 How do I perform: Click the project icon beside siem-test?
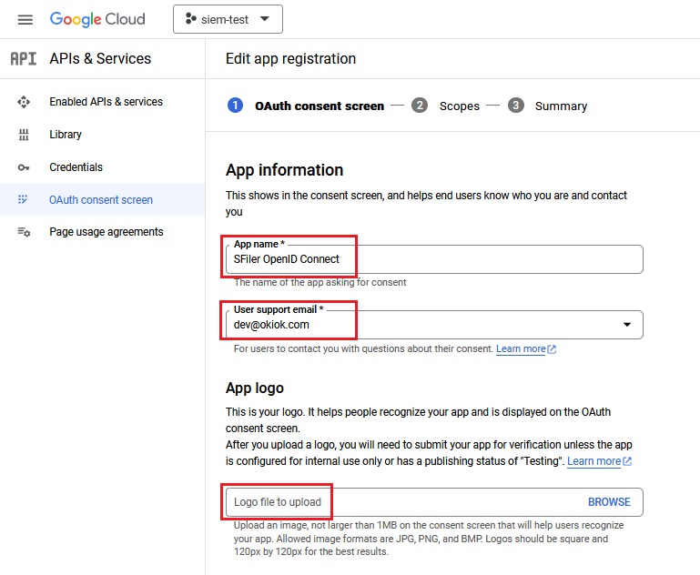(x=190, y=19)
